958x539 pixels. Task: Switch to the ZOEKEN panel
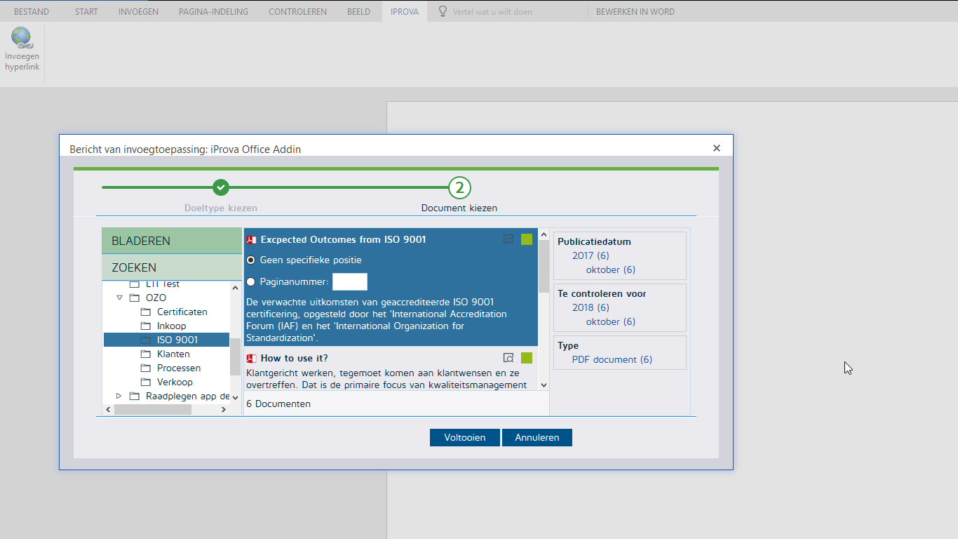point(172,267)
